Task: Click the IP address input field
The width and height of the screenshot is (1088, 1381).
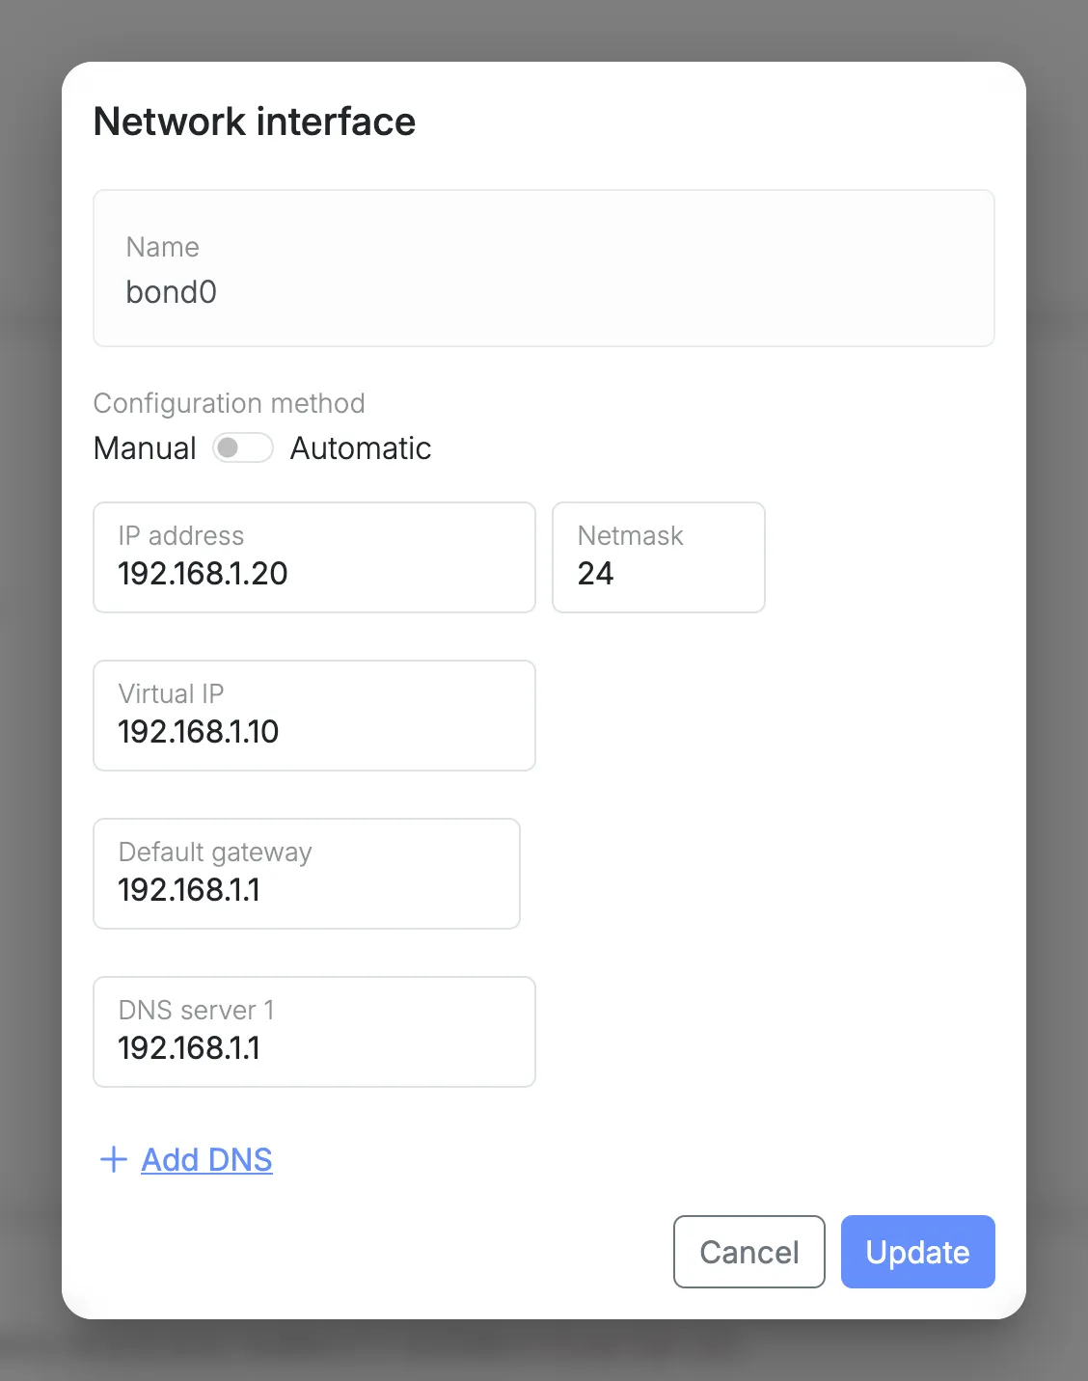Action: [314, 557]
